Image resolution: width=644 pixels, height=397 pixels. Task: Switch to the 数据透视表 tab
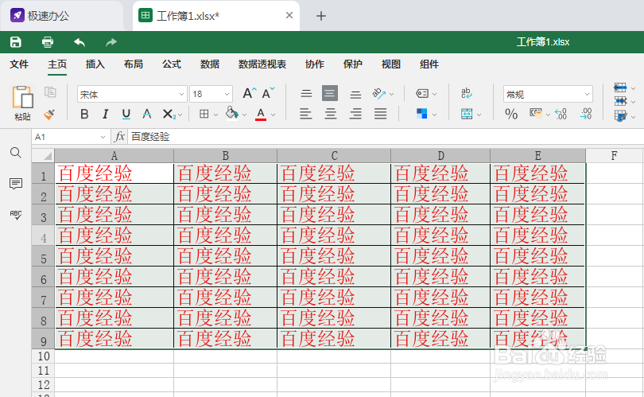click(x=262, y=64)
